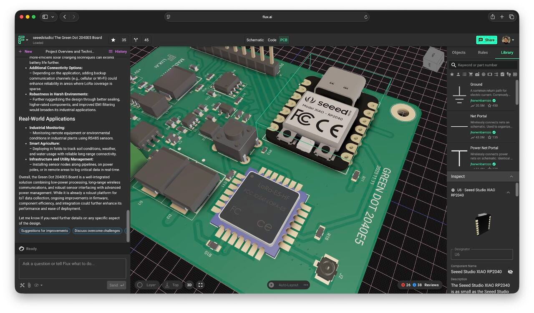
Task: Select the Library panel tab
Action: [507, 53]
